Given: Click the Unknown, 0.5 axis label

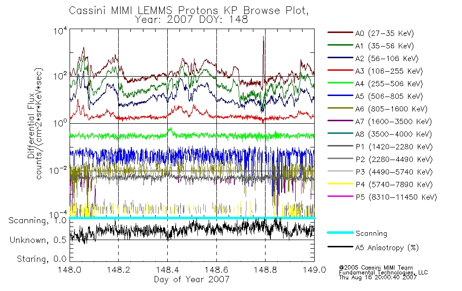Looking at the screenshot, I should 38,240.
